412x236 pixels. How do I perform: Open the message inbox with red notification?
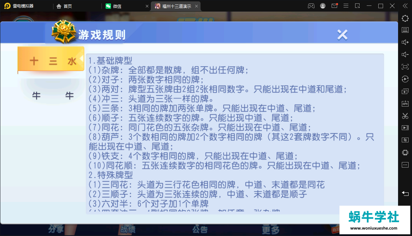click(x=334, y=5)
